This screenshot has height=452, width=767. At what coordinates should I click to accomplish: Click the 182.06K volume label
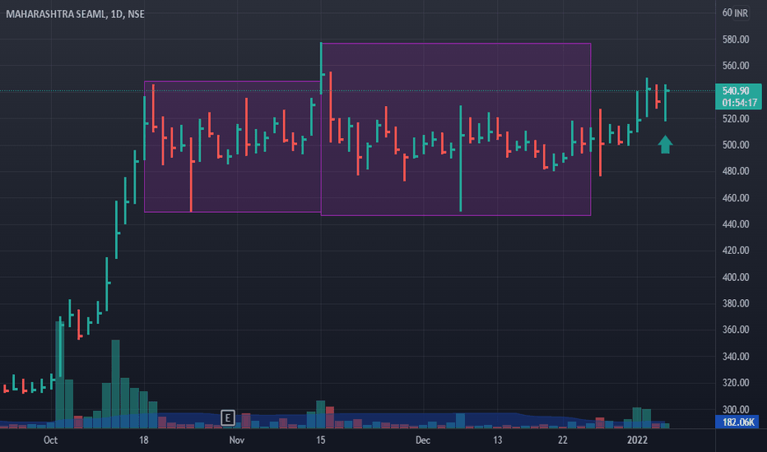(738, 422)
